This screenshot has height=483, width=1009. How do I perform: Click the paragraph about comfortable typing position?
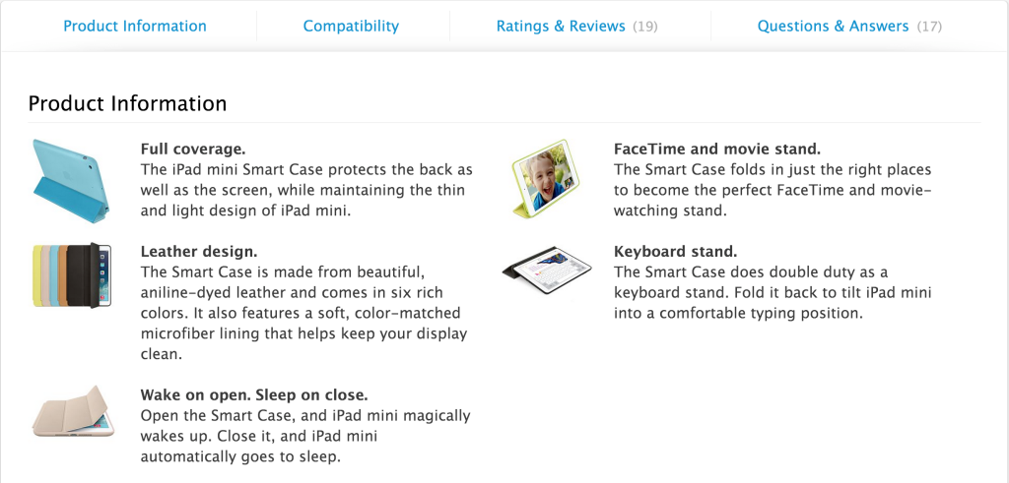pyautogui.click(x=772, y=293)
